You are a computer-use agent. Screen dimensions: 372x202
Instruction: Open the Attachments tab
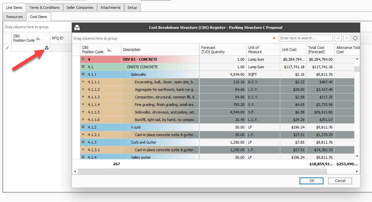110,8
